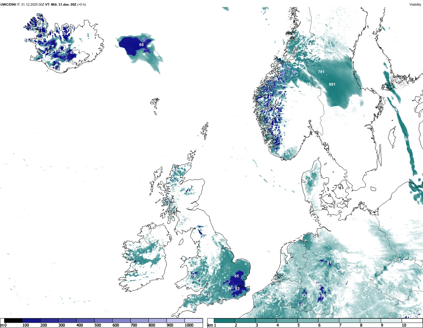Click the "45" value in central Iceland

coord(72,53)
